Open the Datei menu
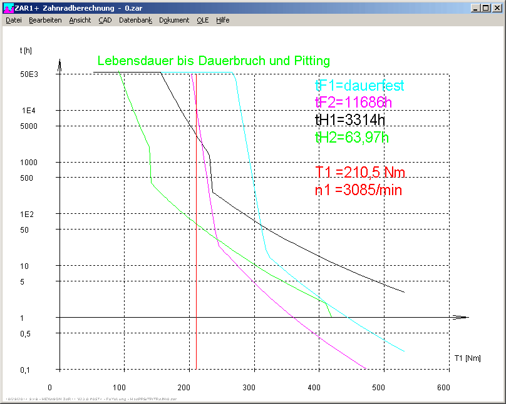 pyautogui.click(x=14, y=20)
